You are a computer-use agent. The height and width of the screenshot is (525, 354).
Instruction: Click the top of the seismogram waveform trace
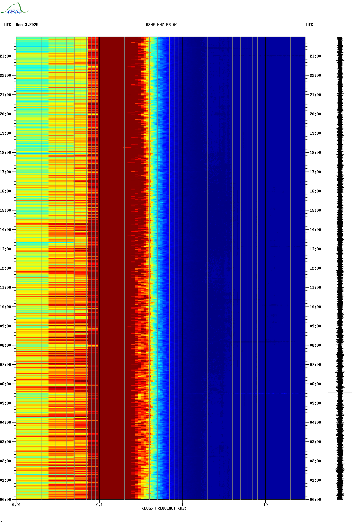pos(340,38)
